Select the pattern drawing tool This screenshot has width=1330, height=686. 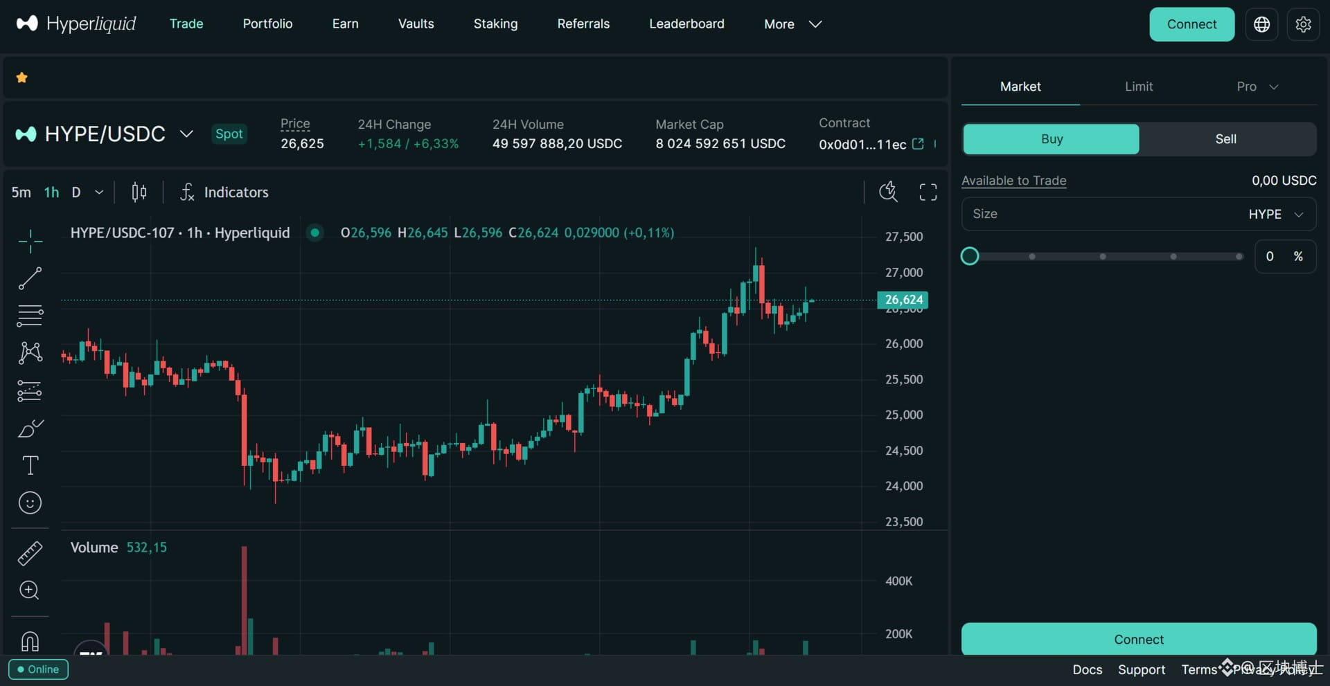click(x=30, y=353)
